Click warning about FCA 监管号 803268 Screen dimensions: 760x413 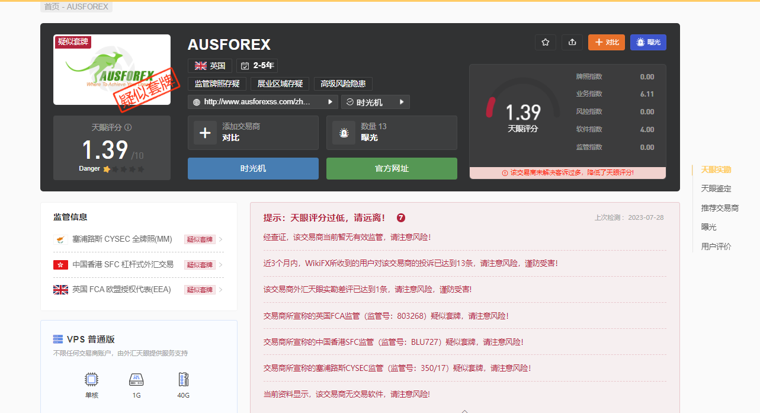point(386,316)
